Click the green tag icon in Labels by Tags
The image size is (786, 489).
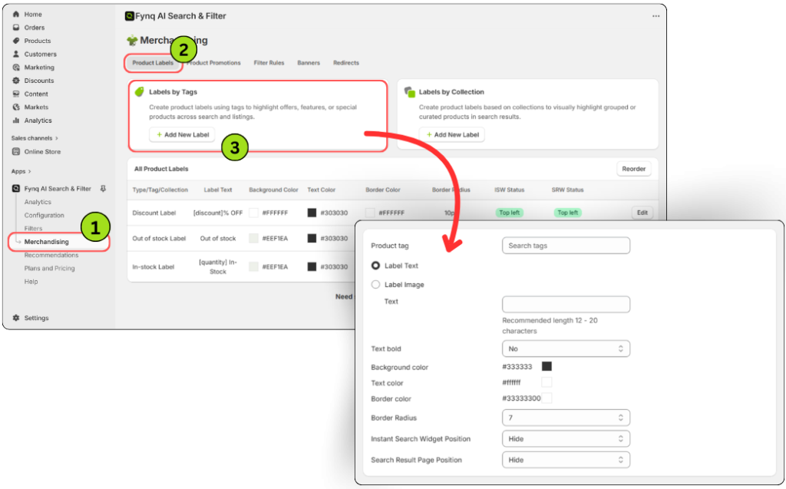[140, 91]
